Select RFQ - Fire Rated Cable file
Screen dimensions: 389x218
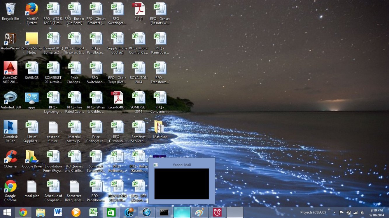(74, 102)
